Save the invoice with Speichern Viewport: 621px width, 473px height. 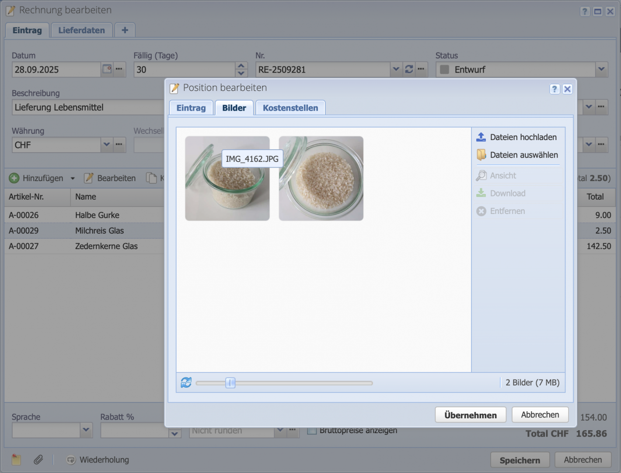click(x=520, y=459)
